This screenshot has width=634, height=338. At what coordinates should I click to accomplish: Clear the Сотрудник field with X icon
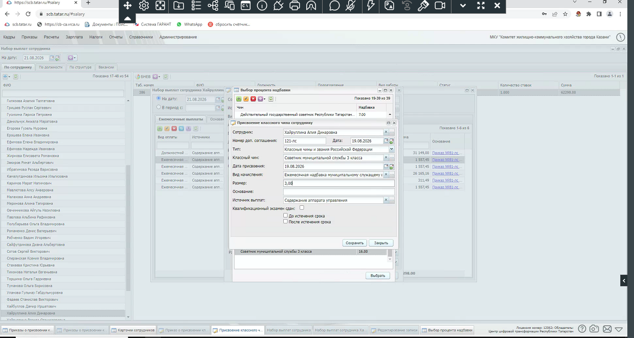(387, 132)
